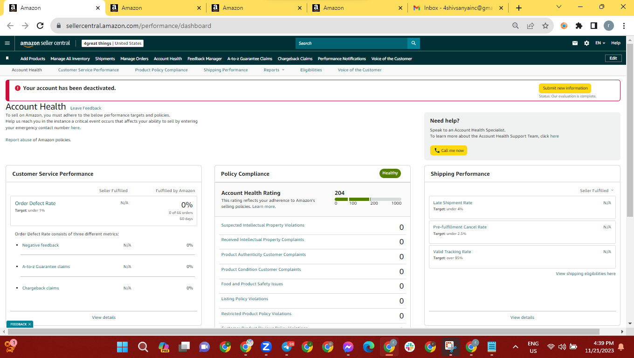The image size is (634, 358).
Task: Click the Account Health Rating progress bar
Action: point(368,199)
